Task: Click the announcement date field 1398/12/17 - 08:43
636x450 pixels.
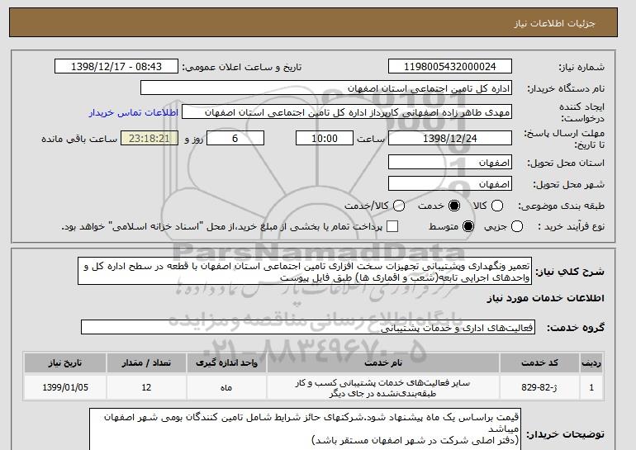Action: pyautogui.click(x=116, y=67)
